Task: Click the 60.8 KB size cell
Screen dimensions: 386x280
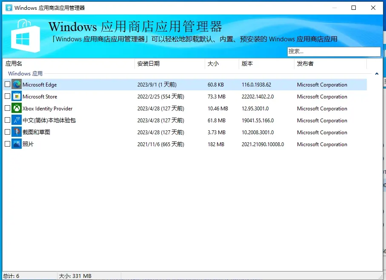Action: [x=216, y=85]
